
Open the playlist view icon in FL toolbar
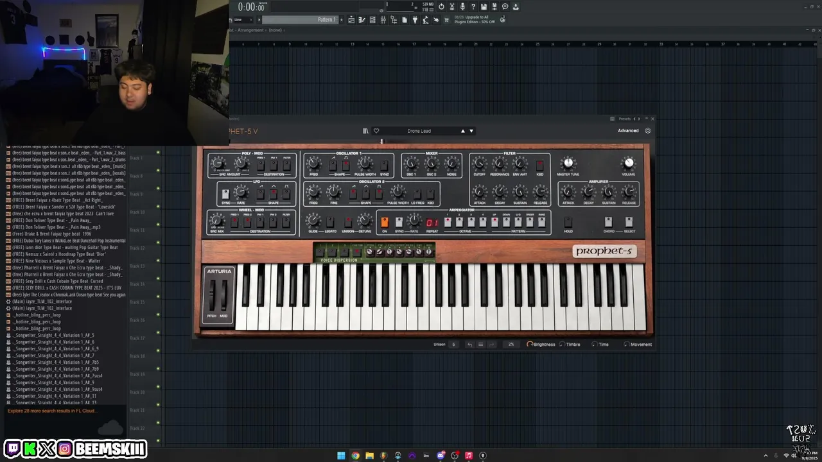coord(351,20)
